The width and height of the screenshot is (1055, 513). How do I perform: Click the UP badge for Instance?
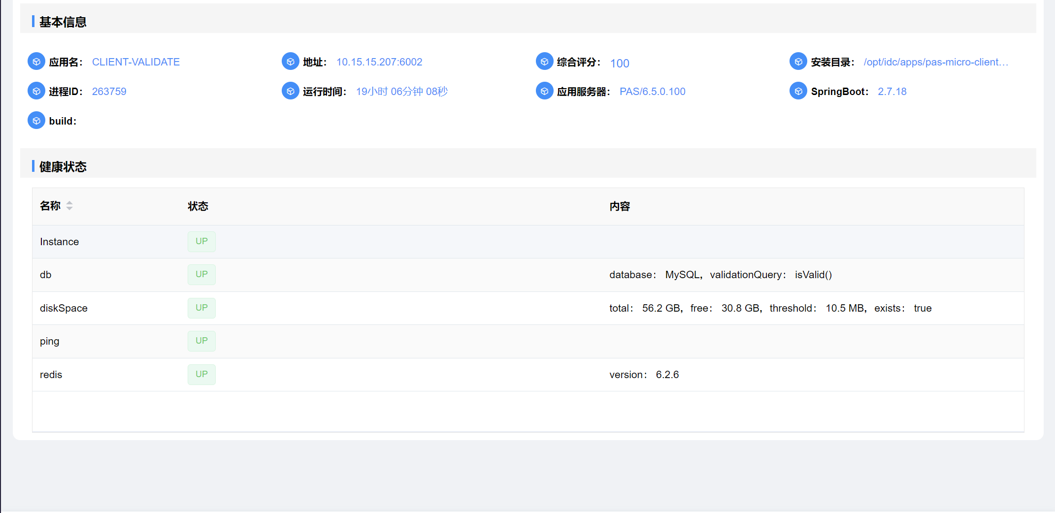pyautogui.click(x=201, y=241)
